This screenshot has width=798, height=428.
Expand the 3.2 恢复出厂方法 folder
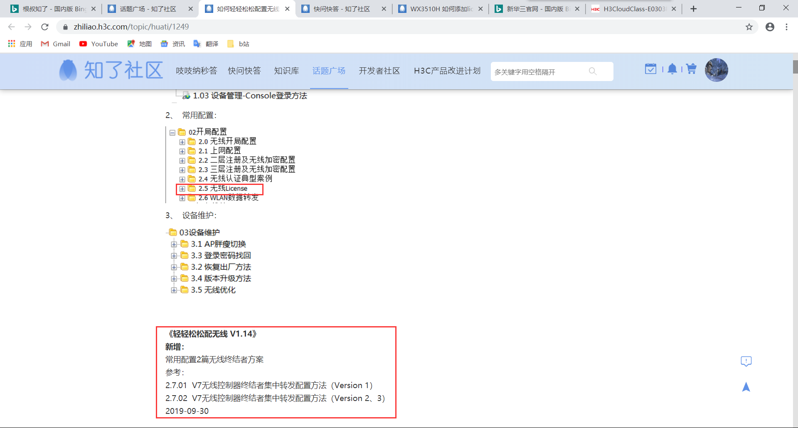(174, 267)
